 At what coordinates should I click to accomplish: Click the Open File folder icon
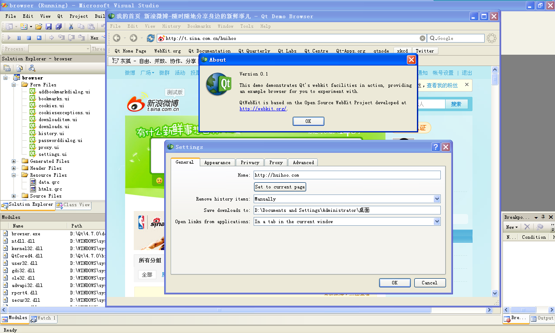pos(39,27)
